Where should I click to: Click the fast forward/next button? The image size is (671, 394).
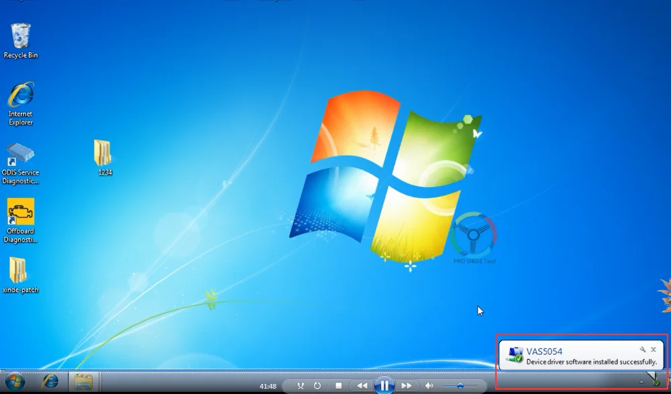(406, 386)
